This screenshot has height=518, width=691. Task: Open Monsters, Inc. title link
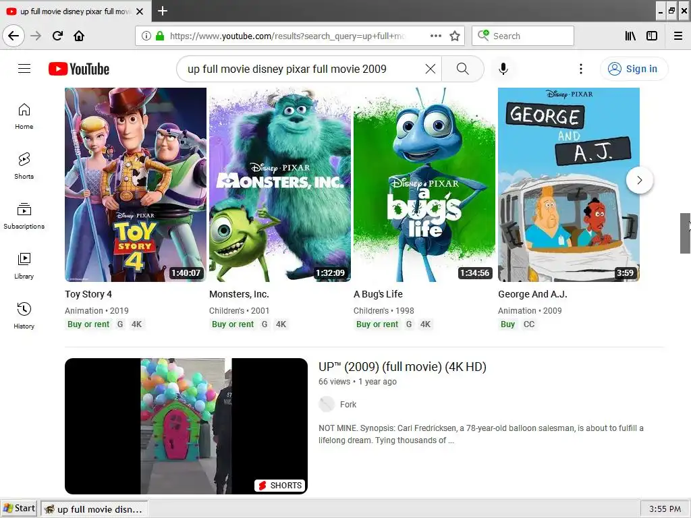[239, 294]
